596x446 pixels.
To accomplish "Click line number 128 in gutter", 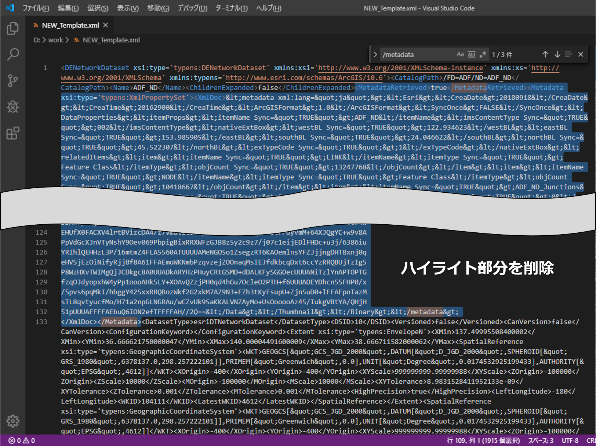I will pos(41,272).
